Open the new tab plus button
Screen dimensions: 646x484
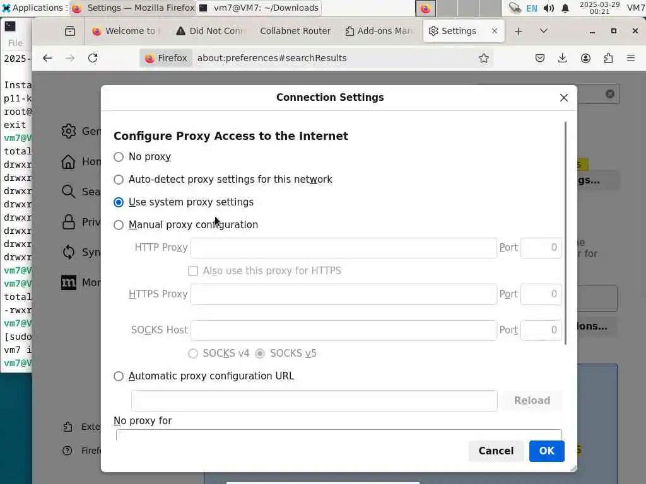pos(519,31)
